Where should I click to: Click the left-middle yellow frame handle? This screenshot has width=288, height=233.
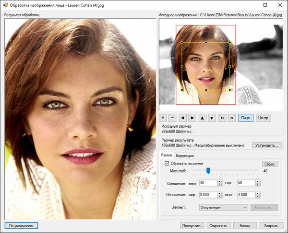tap(182, 66)
